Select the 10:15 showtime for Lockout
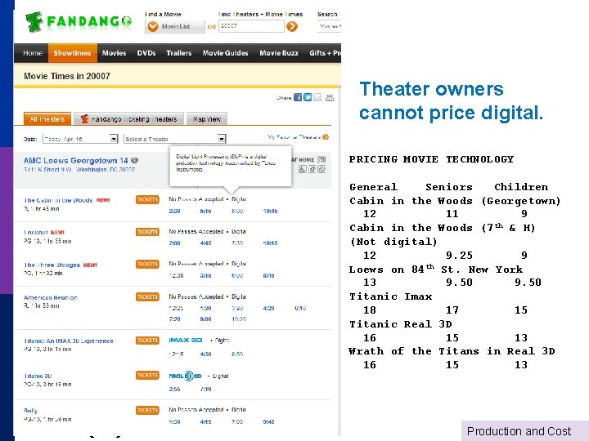The width and height of the screenshot is (589, 441). pos(270,243)
